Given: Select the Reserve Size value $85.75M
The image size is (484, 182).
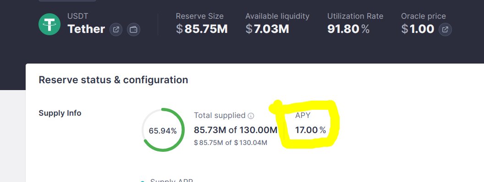Looking at the screenshot, I should click(202, 29).
